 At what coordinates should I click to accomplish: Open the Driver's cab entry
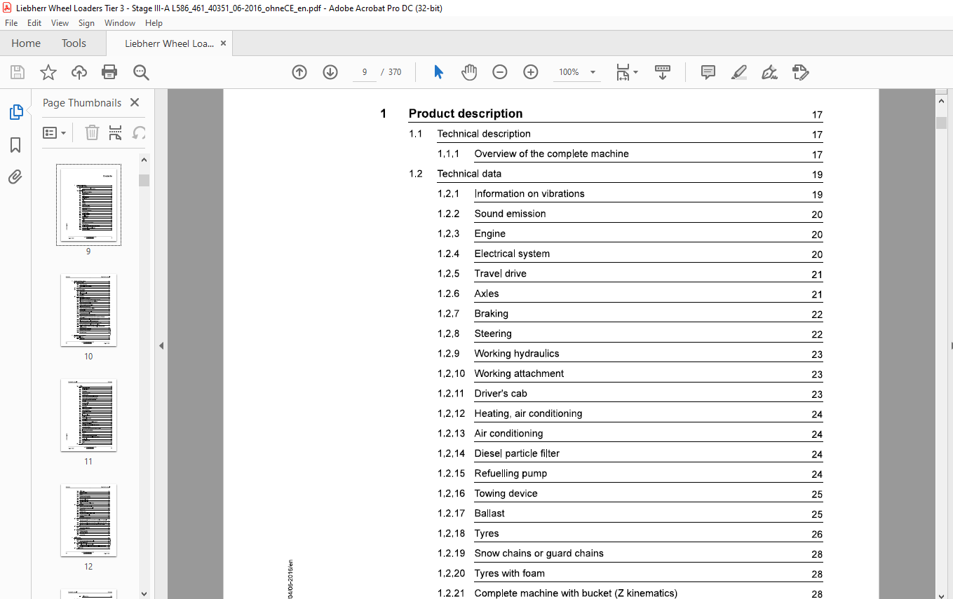(x=501, y=394)
